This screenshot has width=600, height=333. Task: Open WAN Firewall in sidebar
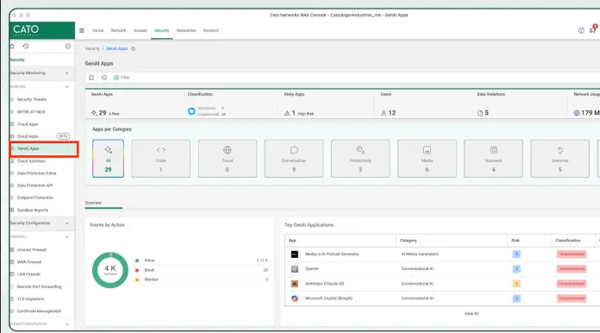pos(29,262)
